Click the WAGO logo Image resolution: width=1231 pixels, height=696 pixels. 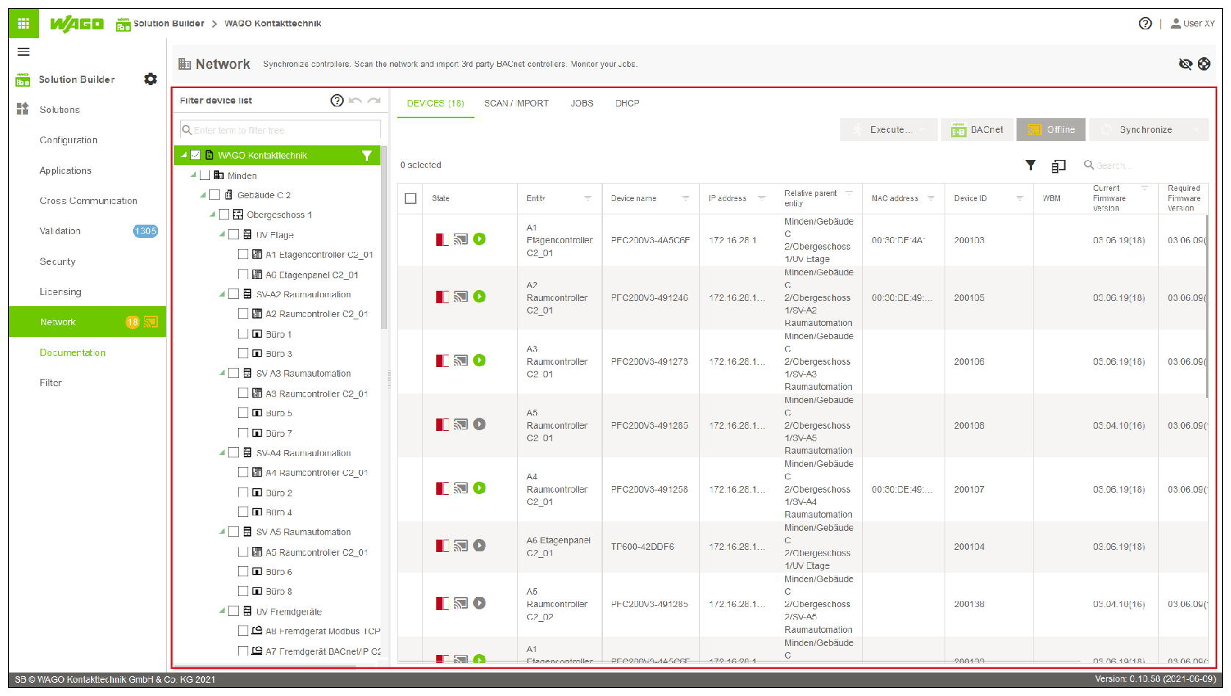click(x=76, y=23)
